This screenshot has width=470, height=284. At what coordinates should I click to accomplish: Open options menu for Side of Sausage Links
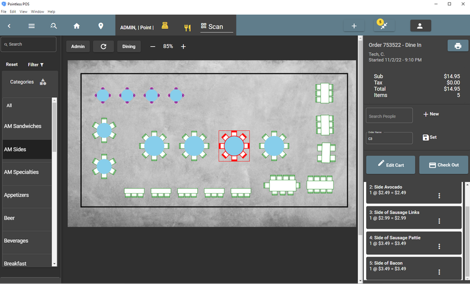coord(439,221)
